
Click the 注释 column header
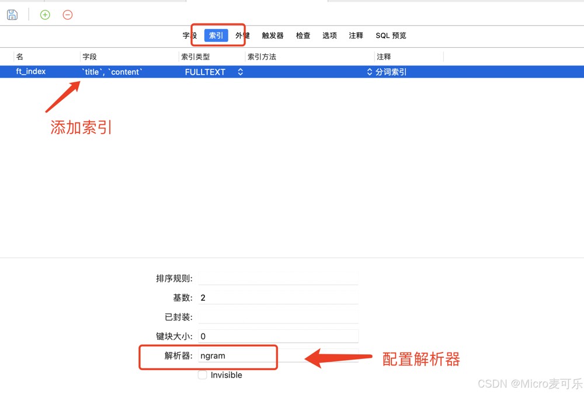(x=384, y=57)
